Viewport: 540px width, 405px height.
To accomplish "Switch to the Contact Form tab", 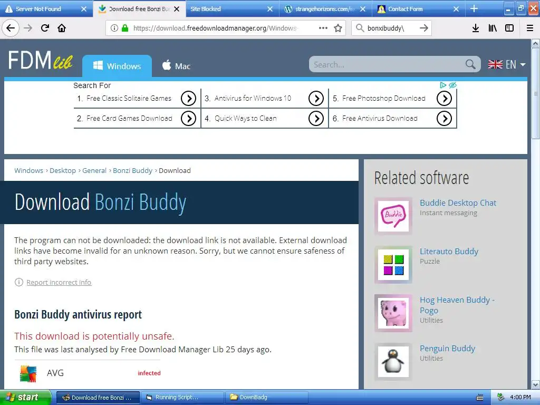I will [x=413, y=8].
